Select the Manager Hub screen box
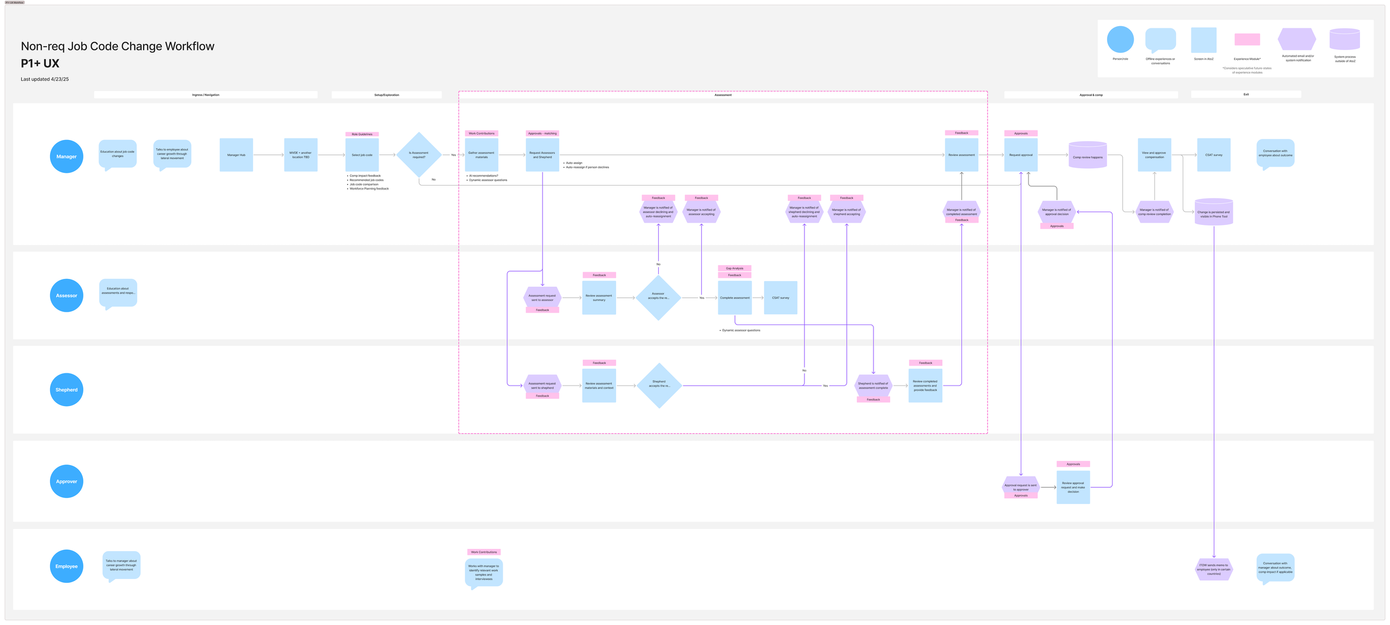 (x=236, y=155)
